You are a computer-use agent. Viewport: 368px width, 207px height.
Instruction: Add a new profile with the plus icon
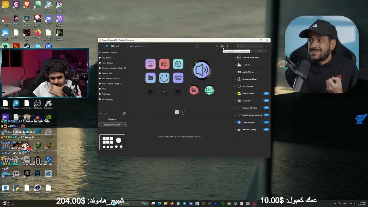click(101, 114)
